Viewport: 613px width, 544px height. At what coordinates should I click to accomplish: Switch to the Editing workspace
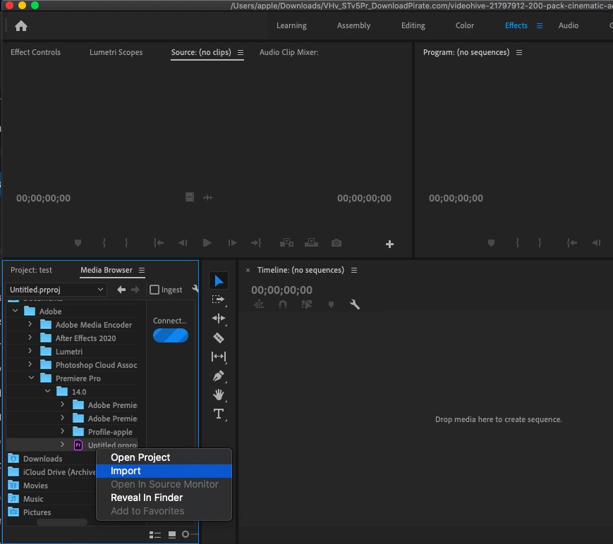[x=413, y=26]
